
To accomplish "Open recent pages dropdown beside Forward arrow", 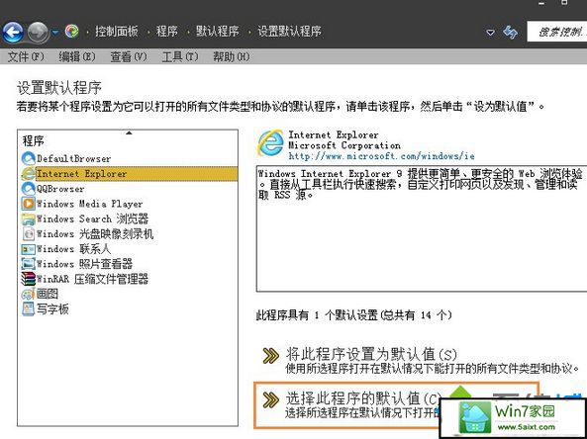I will (x=55, y=33).
